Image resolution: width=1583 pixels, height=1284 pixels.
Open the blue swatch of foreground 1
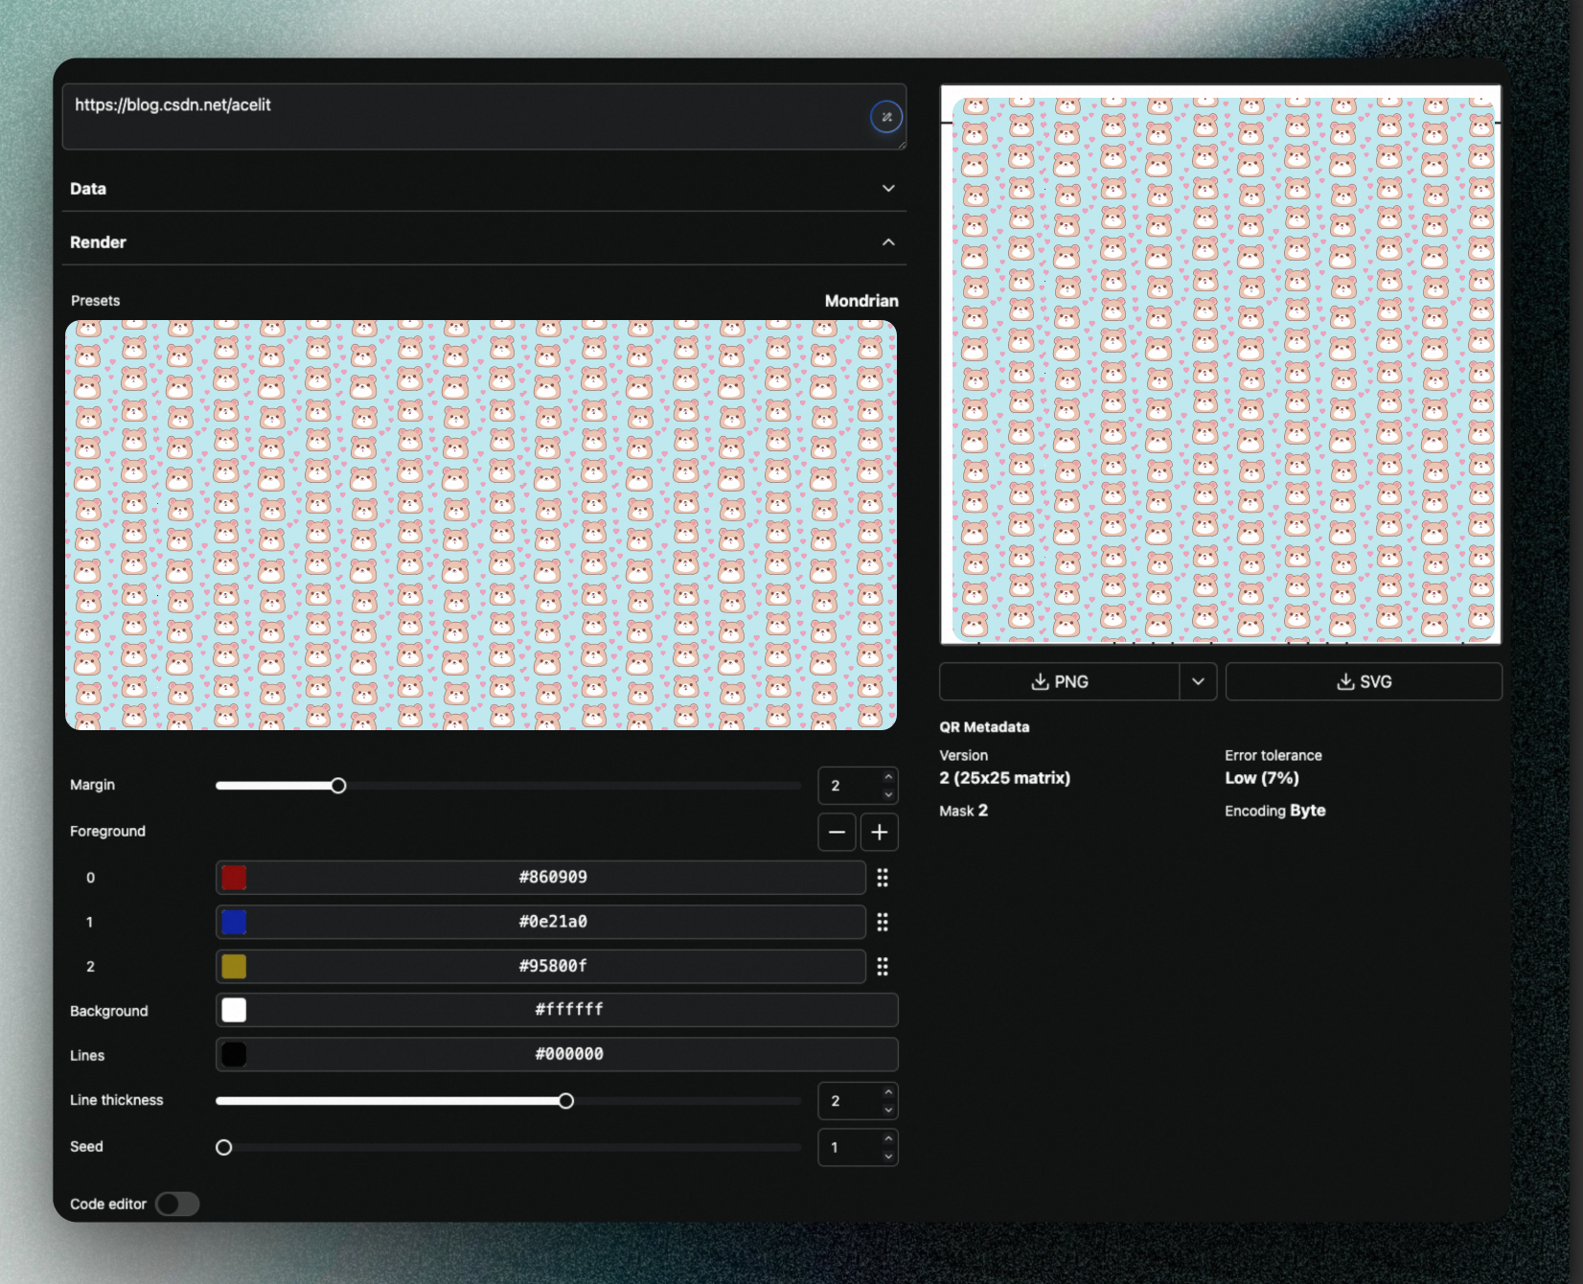point(234,922)
